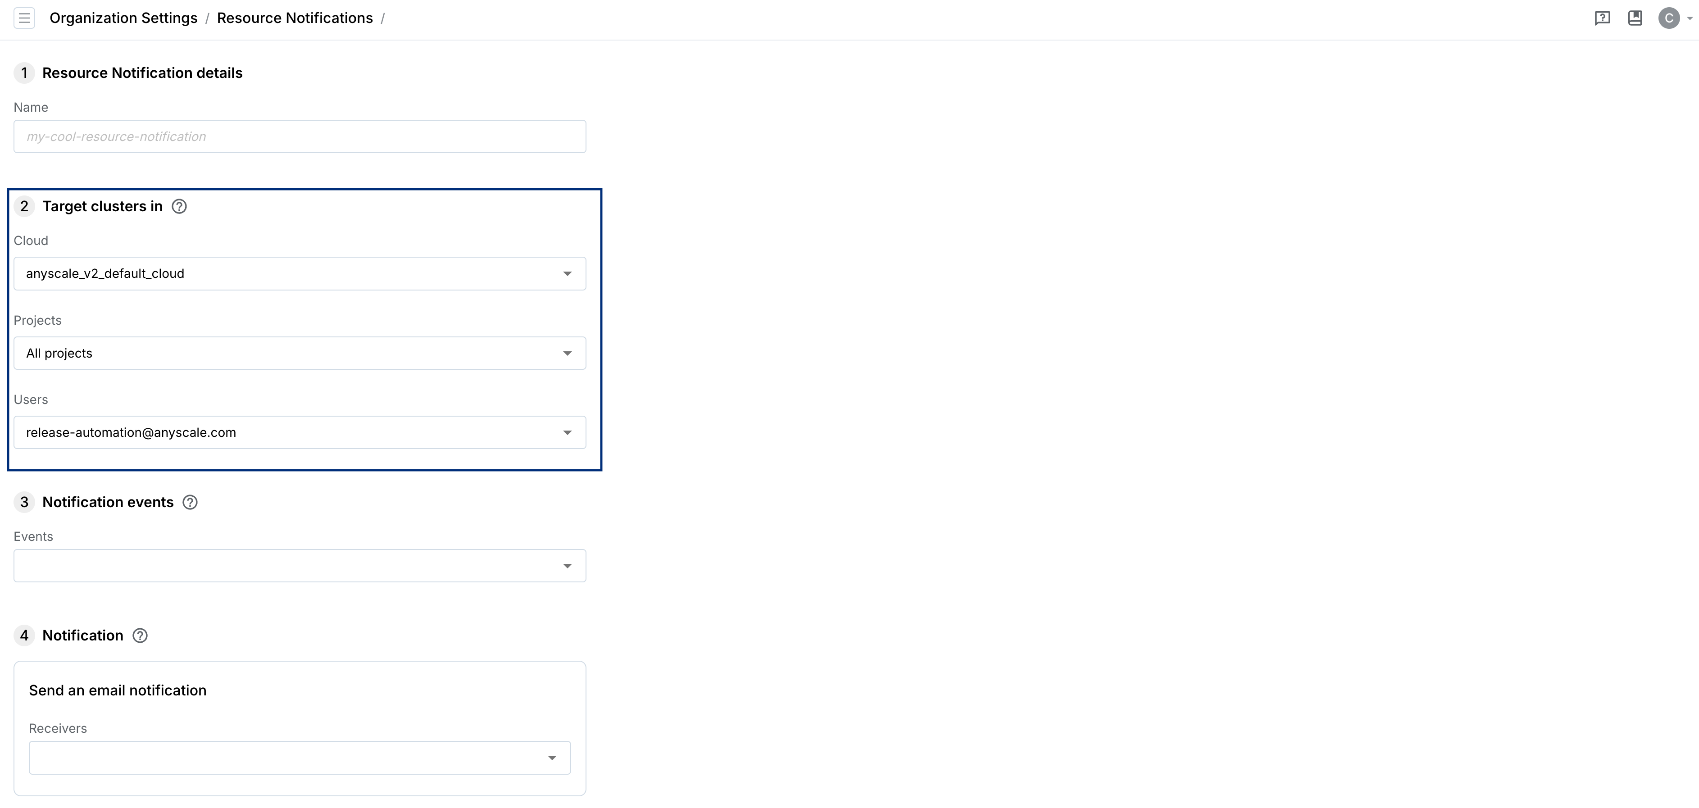Click the help icon next to Target clusters

(178, 206)
